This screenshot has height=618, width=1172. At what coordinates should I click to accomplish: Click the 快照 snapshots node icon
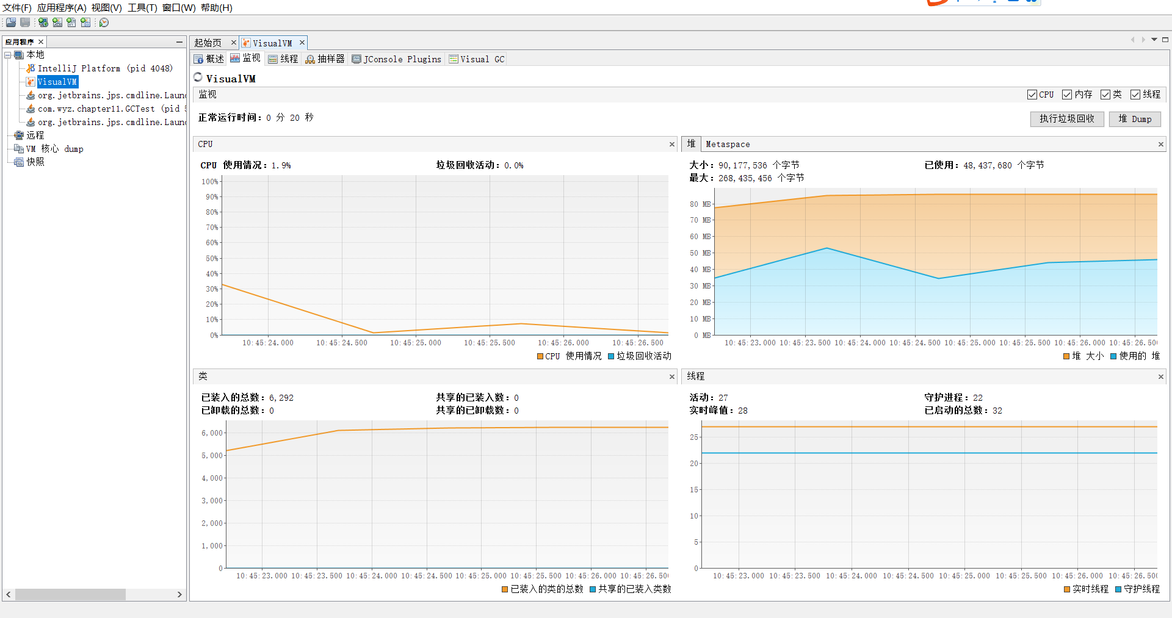[19, 162]
